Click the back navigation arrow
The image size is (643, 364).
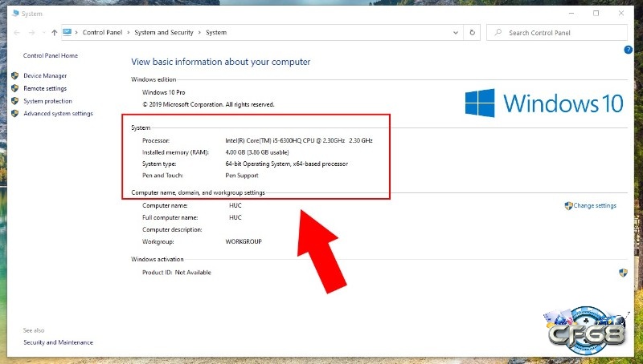[x=18, y=33]
